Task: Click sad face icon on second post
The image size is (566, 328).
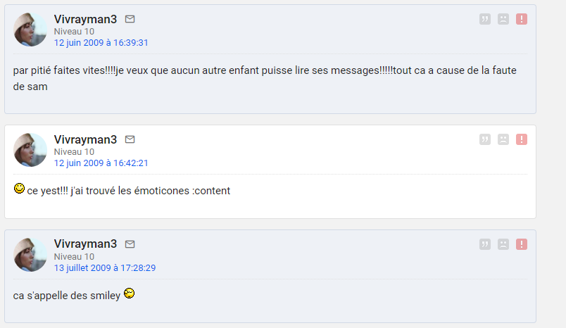Action: pos(503,139)
